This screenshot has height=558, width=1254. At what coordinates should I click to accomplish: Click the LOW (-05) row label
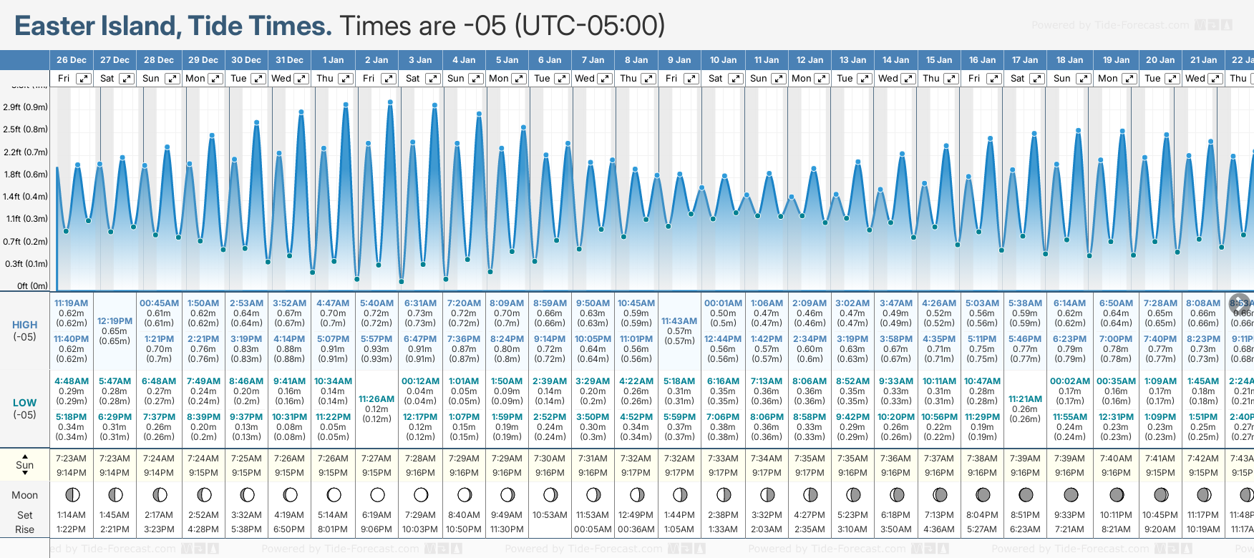[x=25, y=408]
